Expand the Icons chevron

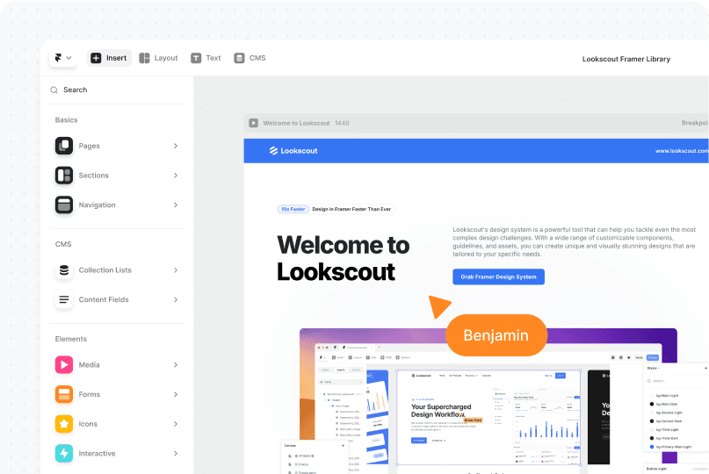tap(176, 424)
